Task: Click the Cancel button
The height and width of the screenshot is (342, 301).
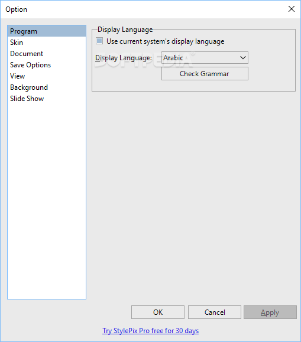Action: tap(215, 312)
